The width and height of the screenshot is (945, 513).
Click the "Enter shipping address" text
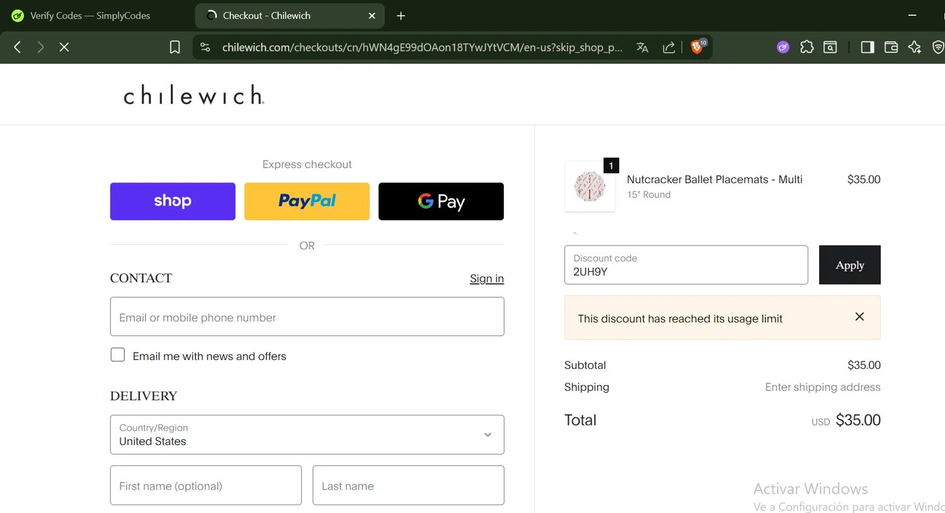(x=823, y=387)
